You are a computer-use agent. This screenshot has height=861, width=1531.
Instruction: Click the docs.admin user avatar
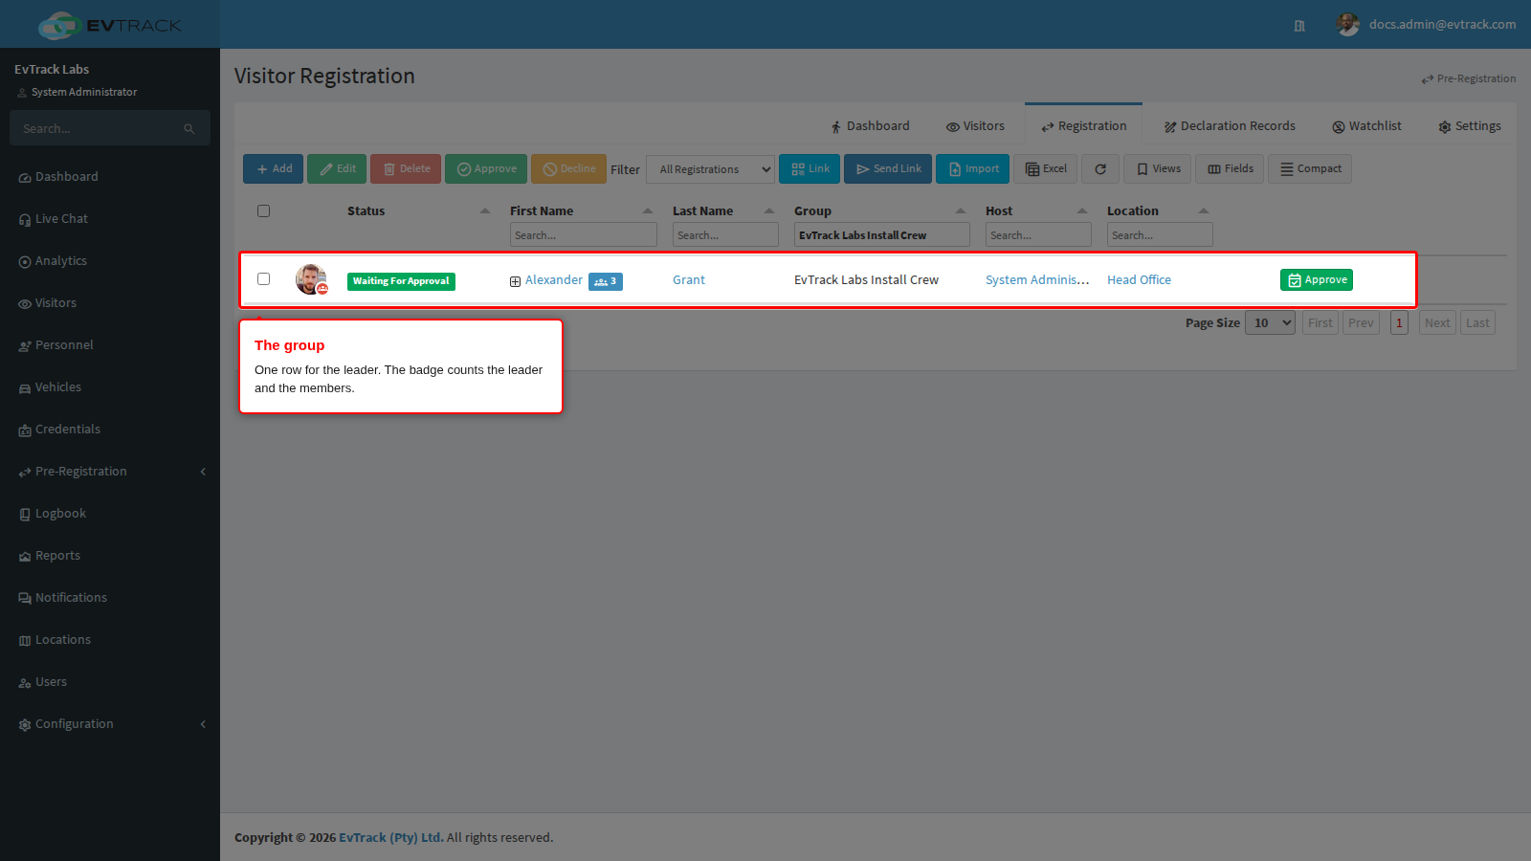[1347, 25]
